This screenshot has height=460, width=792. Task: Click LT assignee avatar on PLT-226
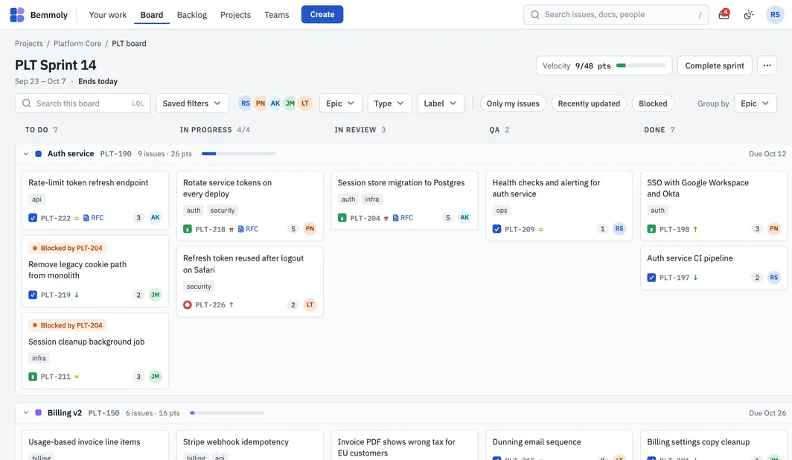(310, 304)
